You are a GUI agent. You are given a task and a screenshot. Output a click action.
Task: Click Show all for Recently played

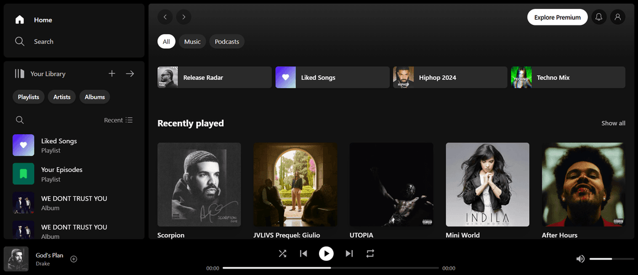tap(614, 123)
